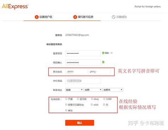Click the first 英文姓名 name field
This screenshot has width=168, height=130.
[77, 72]
